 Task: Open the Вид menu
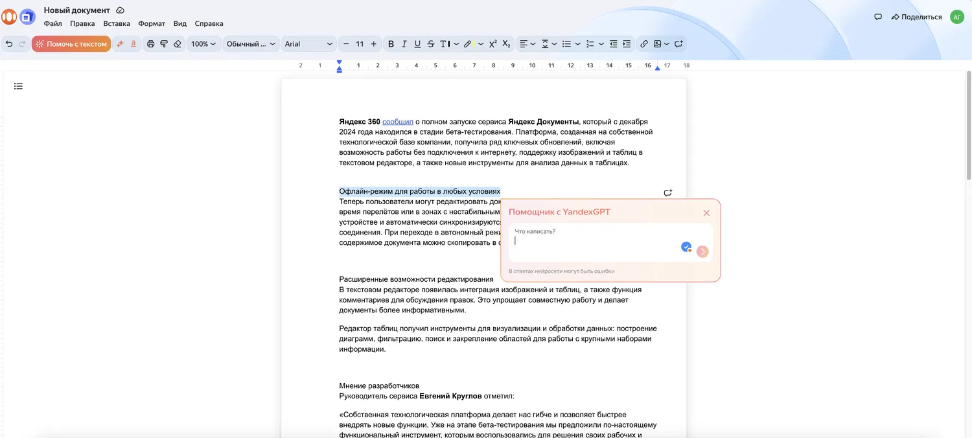pyautogui.click(x=180, y=23)
